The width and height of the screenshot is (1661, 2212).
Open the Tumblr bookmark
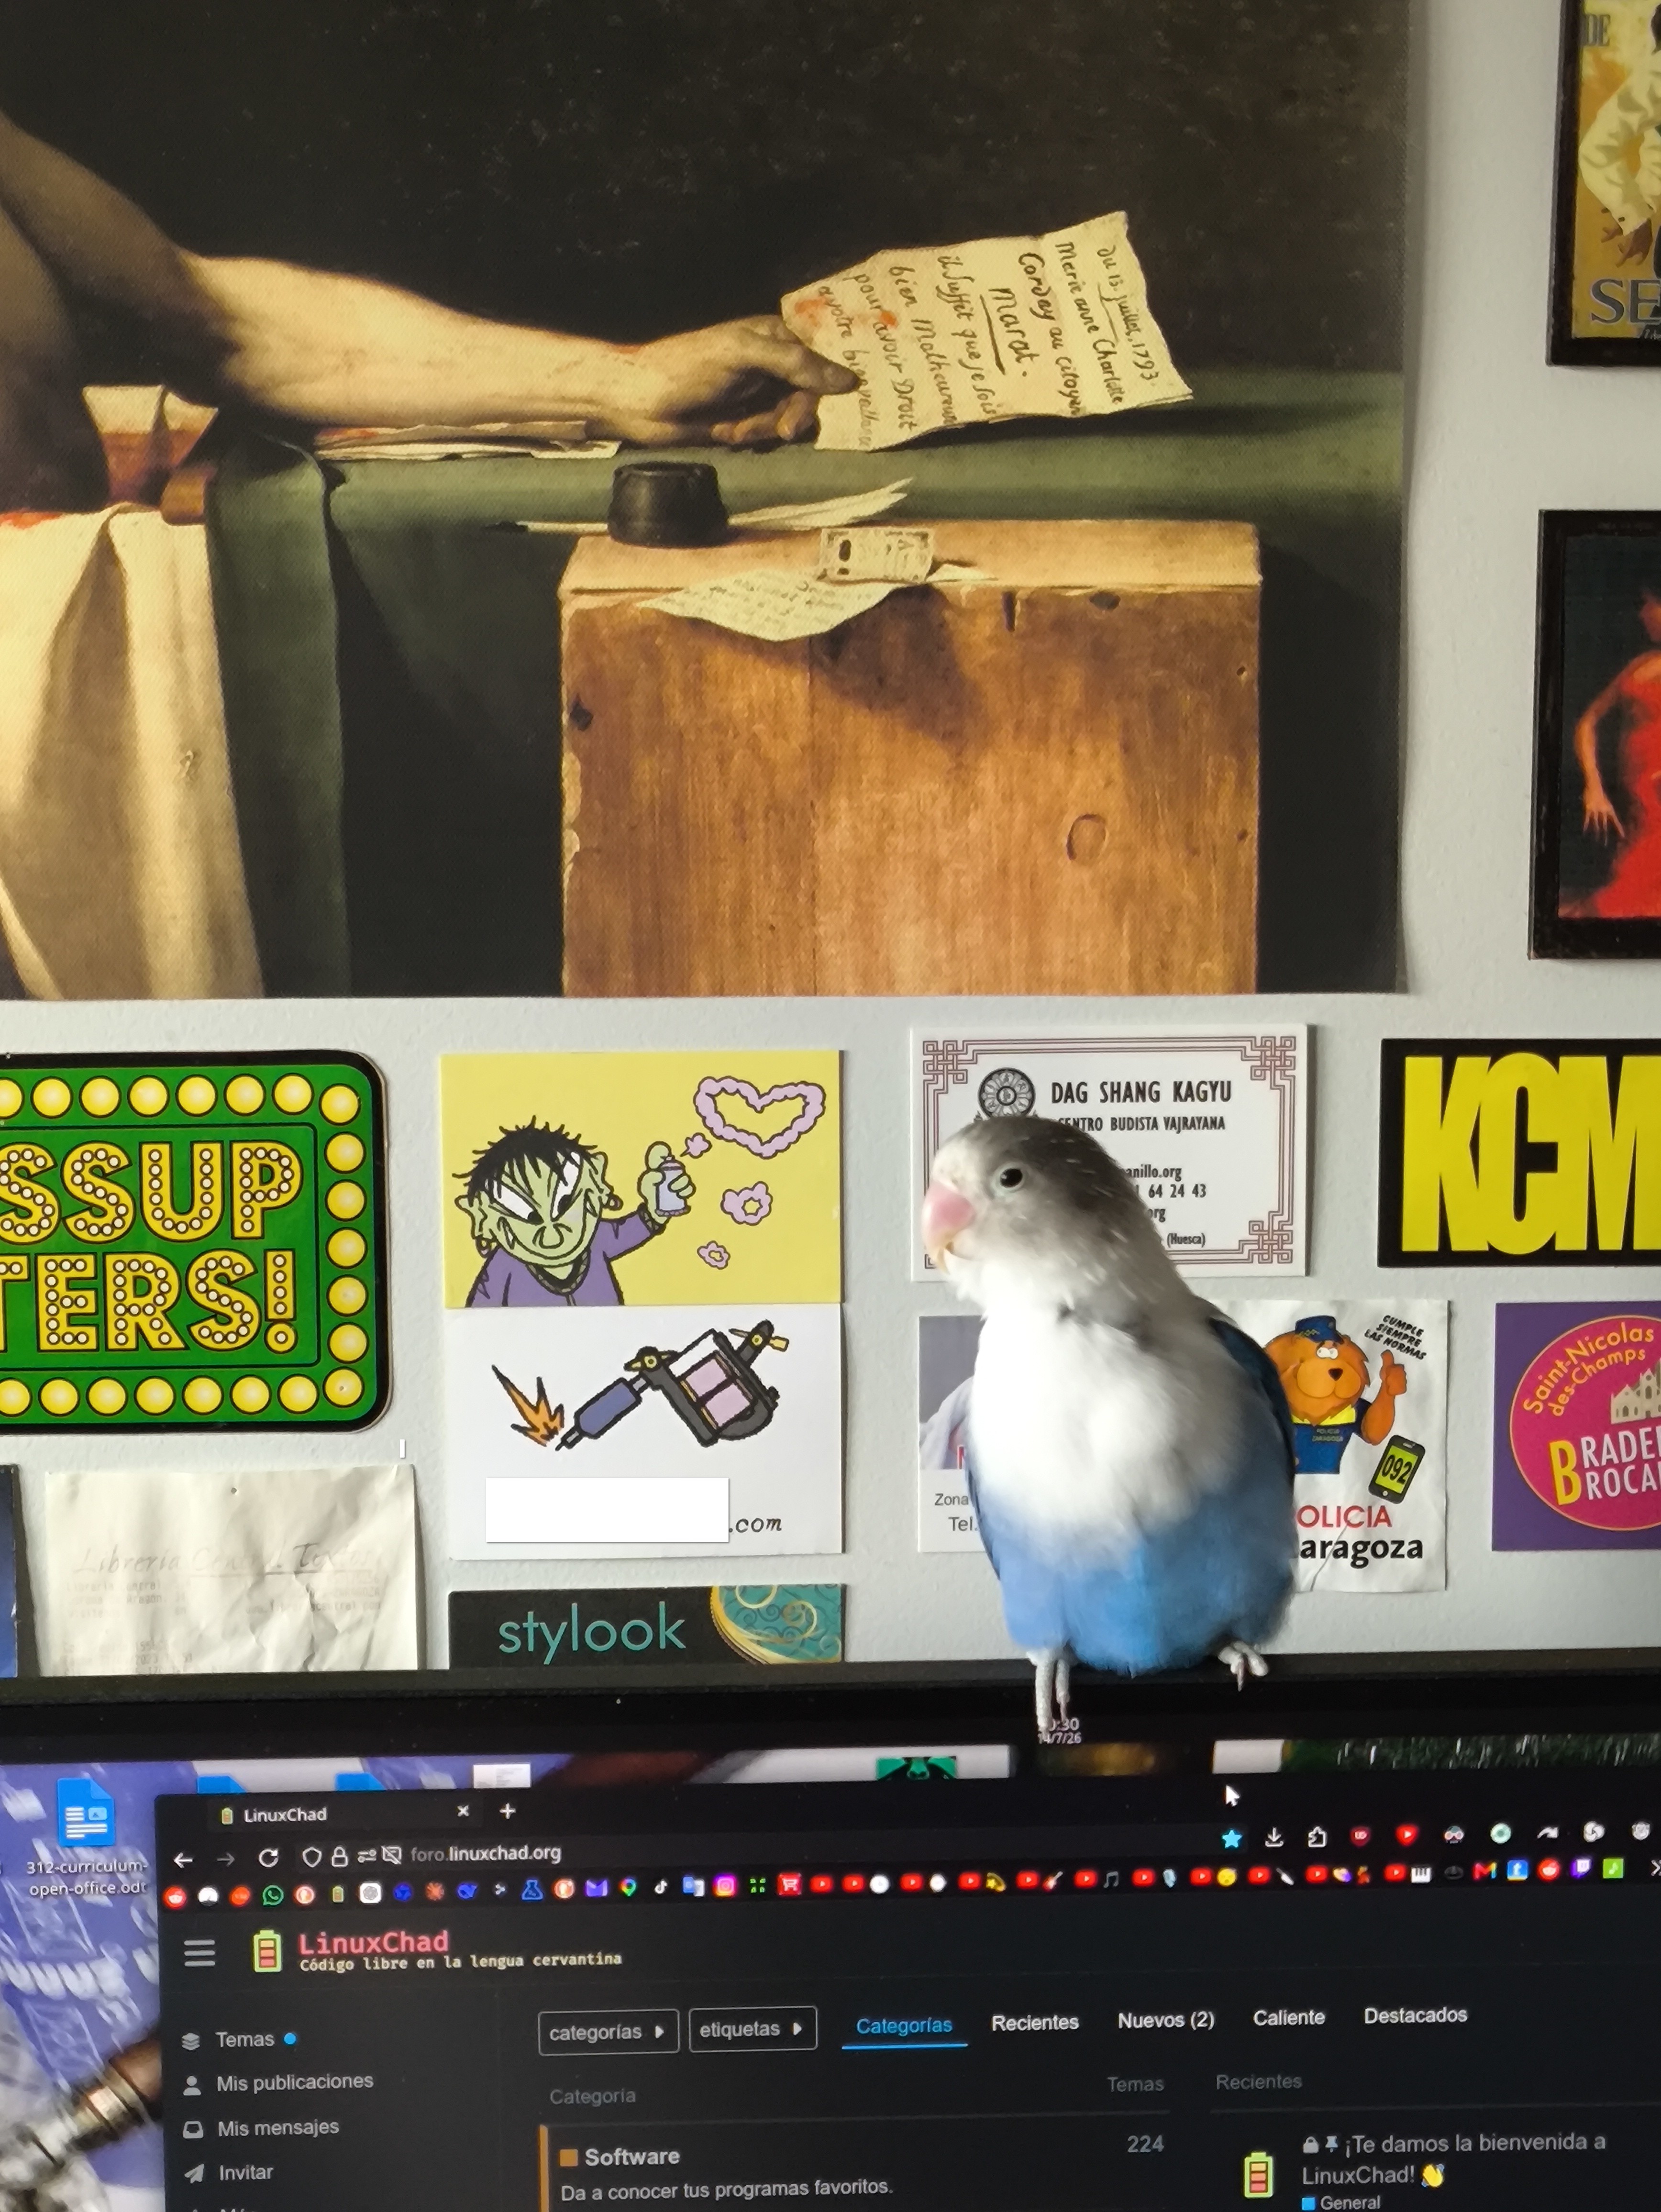1517,1870
